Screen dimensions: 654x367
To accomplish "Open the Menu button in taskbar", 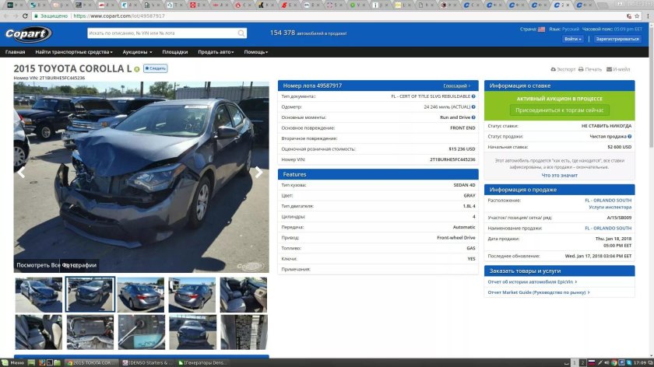I will pos(16,362).
